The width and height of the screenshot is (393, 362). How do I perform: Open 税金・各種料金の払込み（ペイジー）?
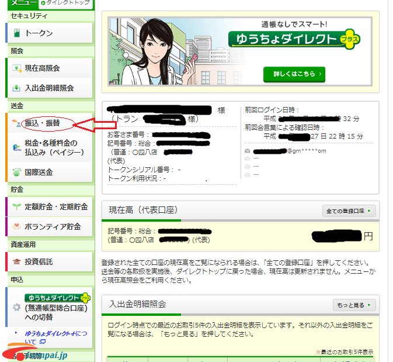(50, 147)
